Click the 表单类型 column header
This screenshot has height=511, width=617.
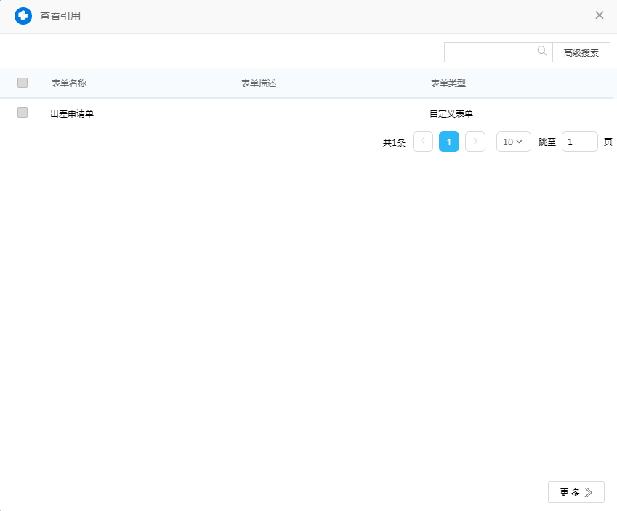point(448,83)
